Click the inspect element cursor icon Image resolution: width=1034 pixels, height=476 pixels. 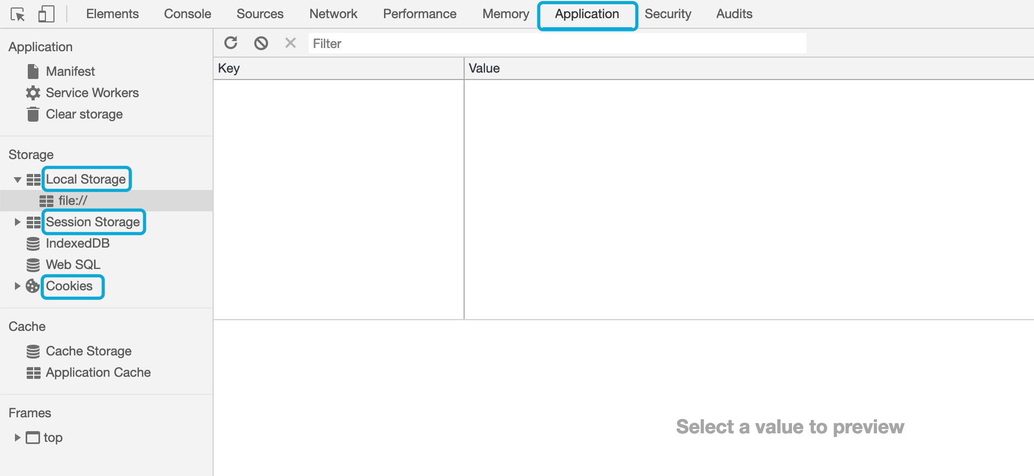pos(18,14)
